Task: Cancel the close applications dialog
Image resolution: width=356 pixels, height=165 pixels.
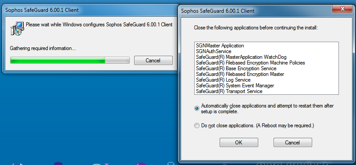Action: coord(293,143)
